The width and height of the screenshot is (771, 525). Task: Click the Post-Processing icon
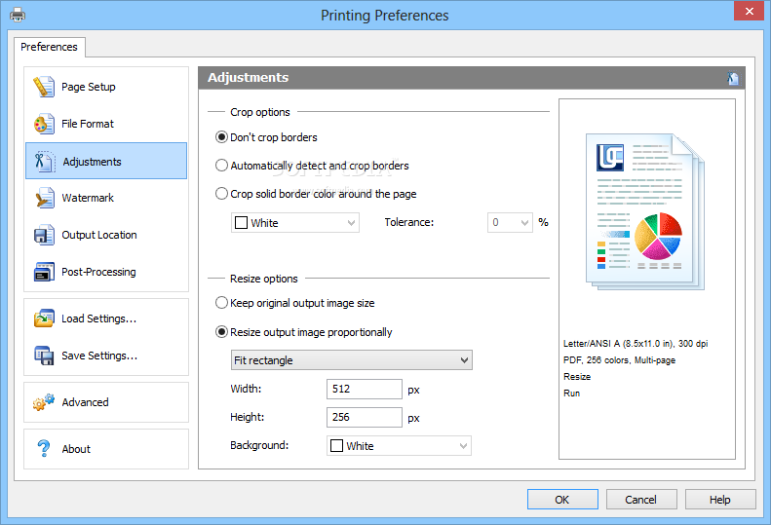pyautogui.click(x=44, y=272)
